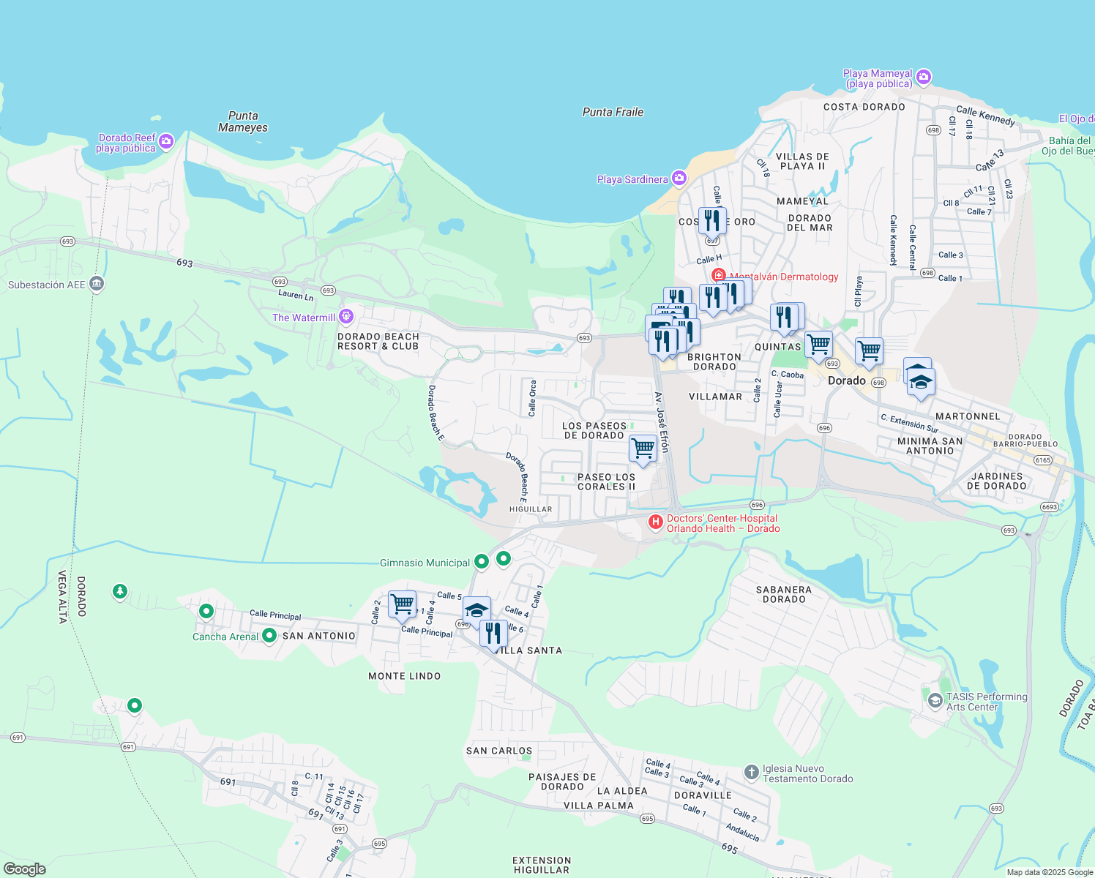Click the DORADO DEL MAR label
This screenshot has height=878, width=1095.
810,222
